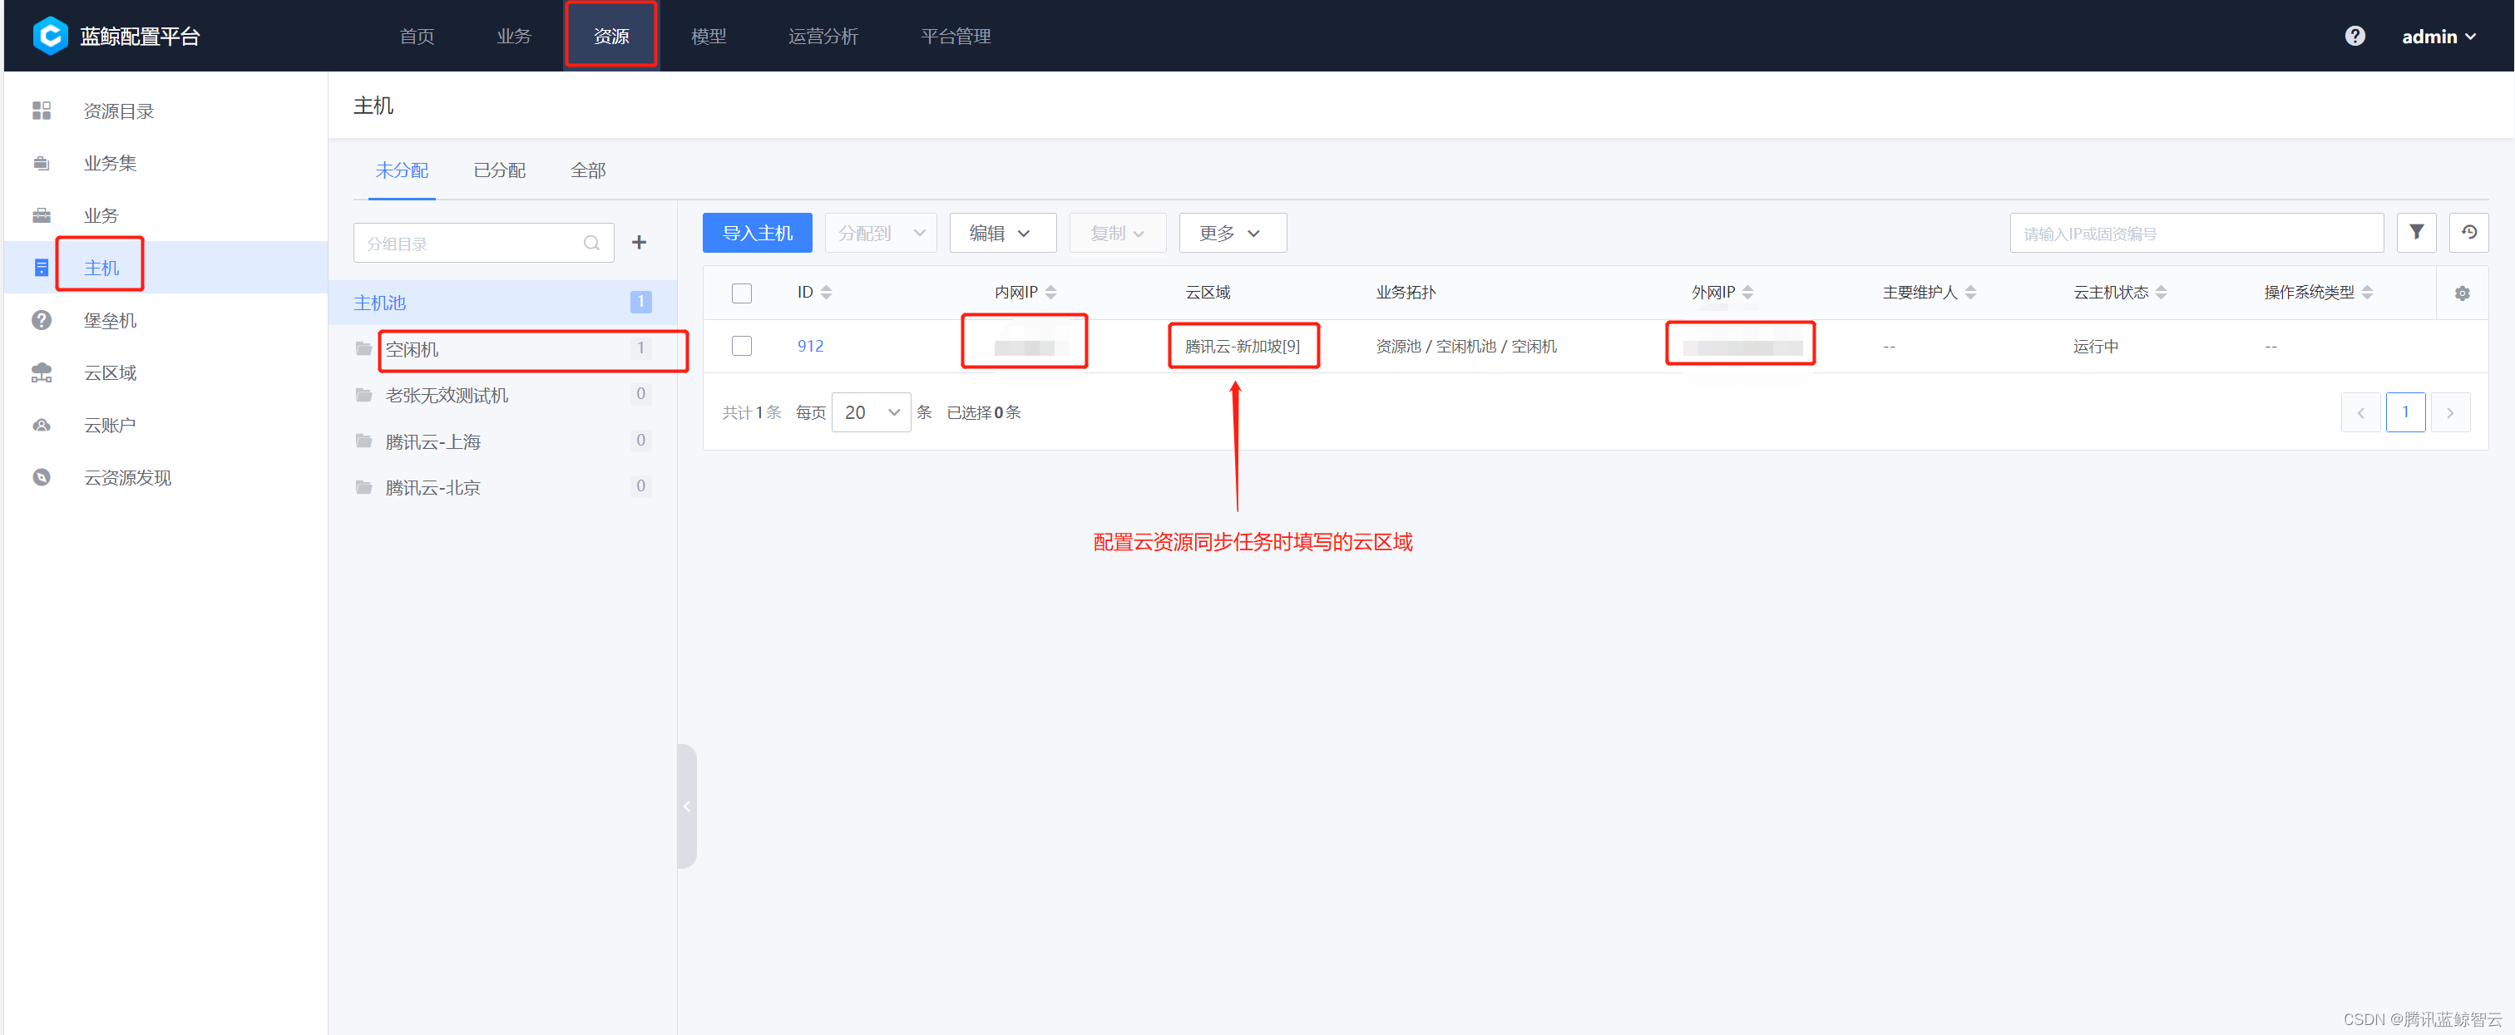The image size is (2515, 1035).
Task: Open the 更多 dropdown button
Action: (x=1232, y=232)
